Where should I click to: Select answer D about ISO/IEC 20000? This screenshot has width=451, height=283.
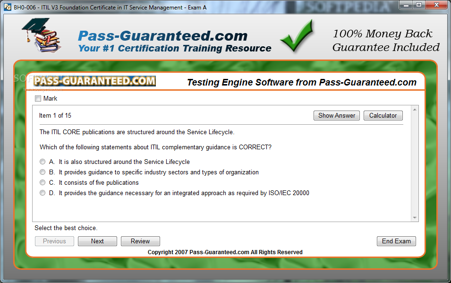(x=43, y=193)
